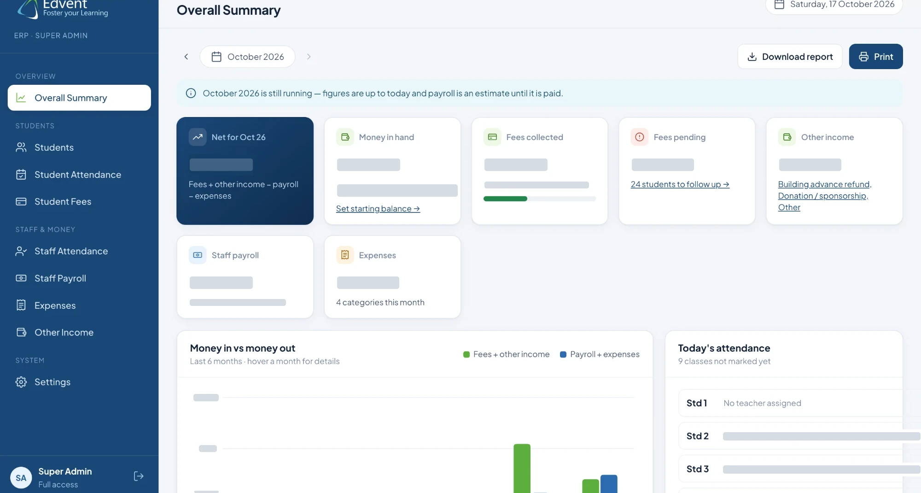Click the '4 categories this month' text
The width and height of the screenshot is (921, 493).
pyautogui.click(x=380, y=302)
